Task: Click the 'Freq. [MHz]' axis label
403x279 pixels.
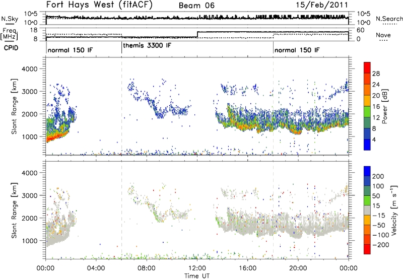Action: tap(10, 34)
